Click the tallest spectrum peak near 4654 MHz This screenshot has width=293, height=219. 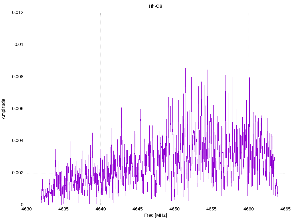pos(205,36)
